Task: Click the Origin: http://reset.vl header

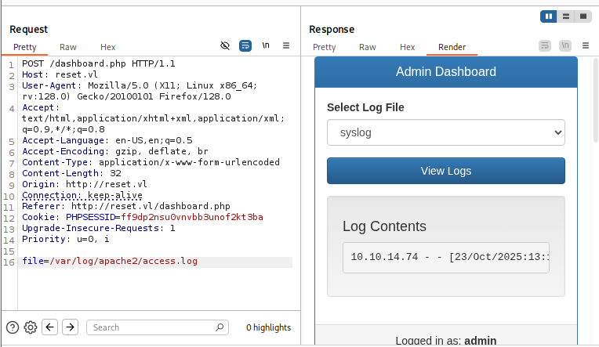Action: click(85, 184)
